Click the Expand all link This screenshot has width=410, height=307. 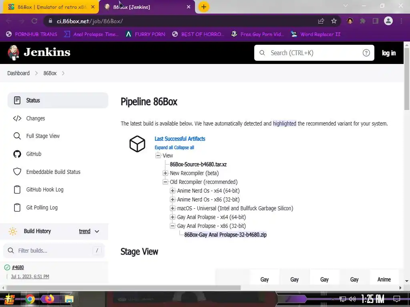click(164, 148)
